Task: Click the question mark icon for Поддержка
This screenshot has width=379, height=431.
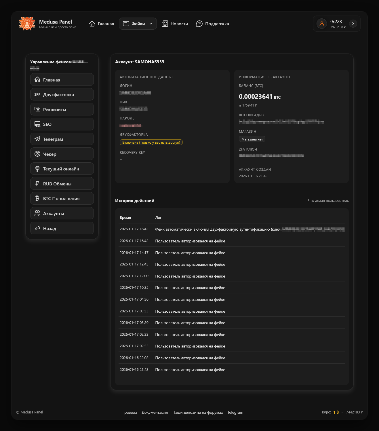Action: click(x=199, y=24)
